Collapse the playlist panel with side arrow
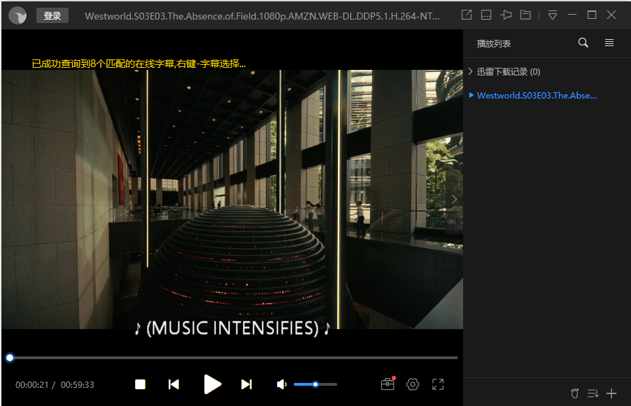Image resolution: width=631 pixels, height=406 pixels. click(x=454, y=199)
